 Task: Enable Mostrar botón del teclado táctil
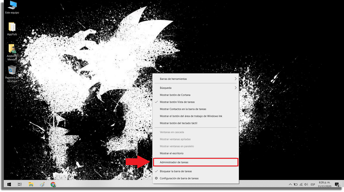(196, 123)
